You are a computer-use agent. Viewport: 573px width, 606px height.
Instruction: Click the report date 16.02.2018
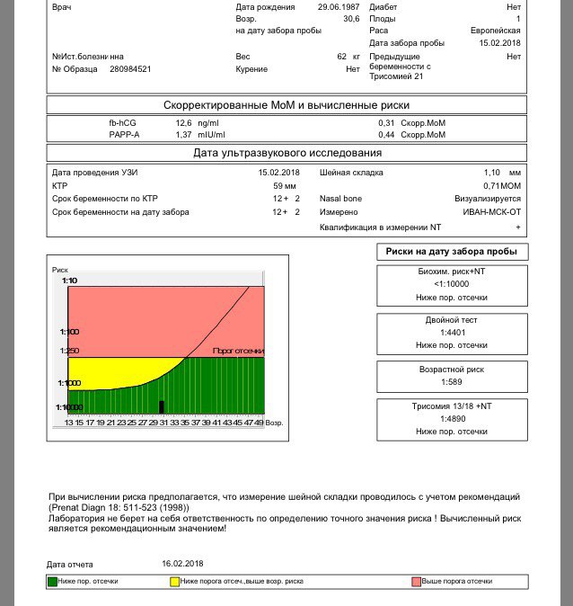coord(182,564)
